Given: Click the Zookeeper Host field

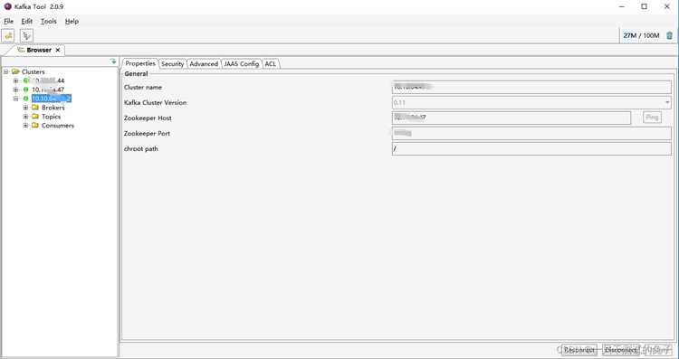Looking at the screenshot, I should 511,118.
